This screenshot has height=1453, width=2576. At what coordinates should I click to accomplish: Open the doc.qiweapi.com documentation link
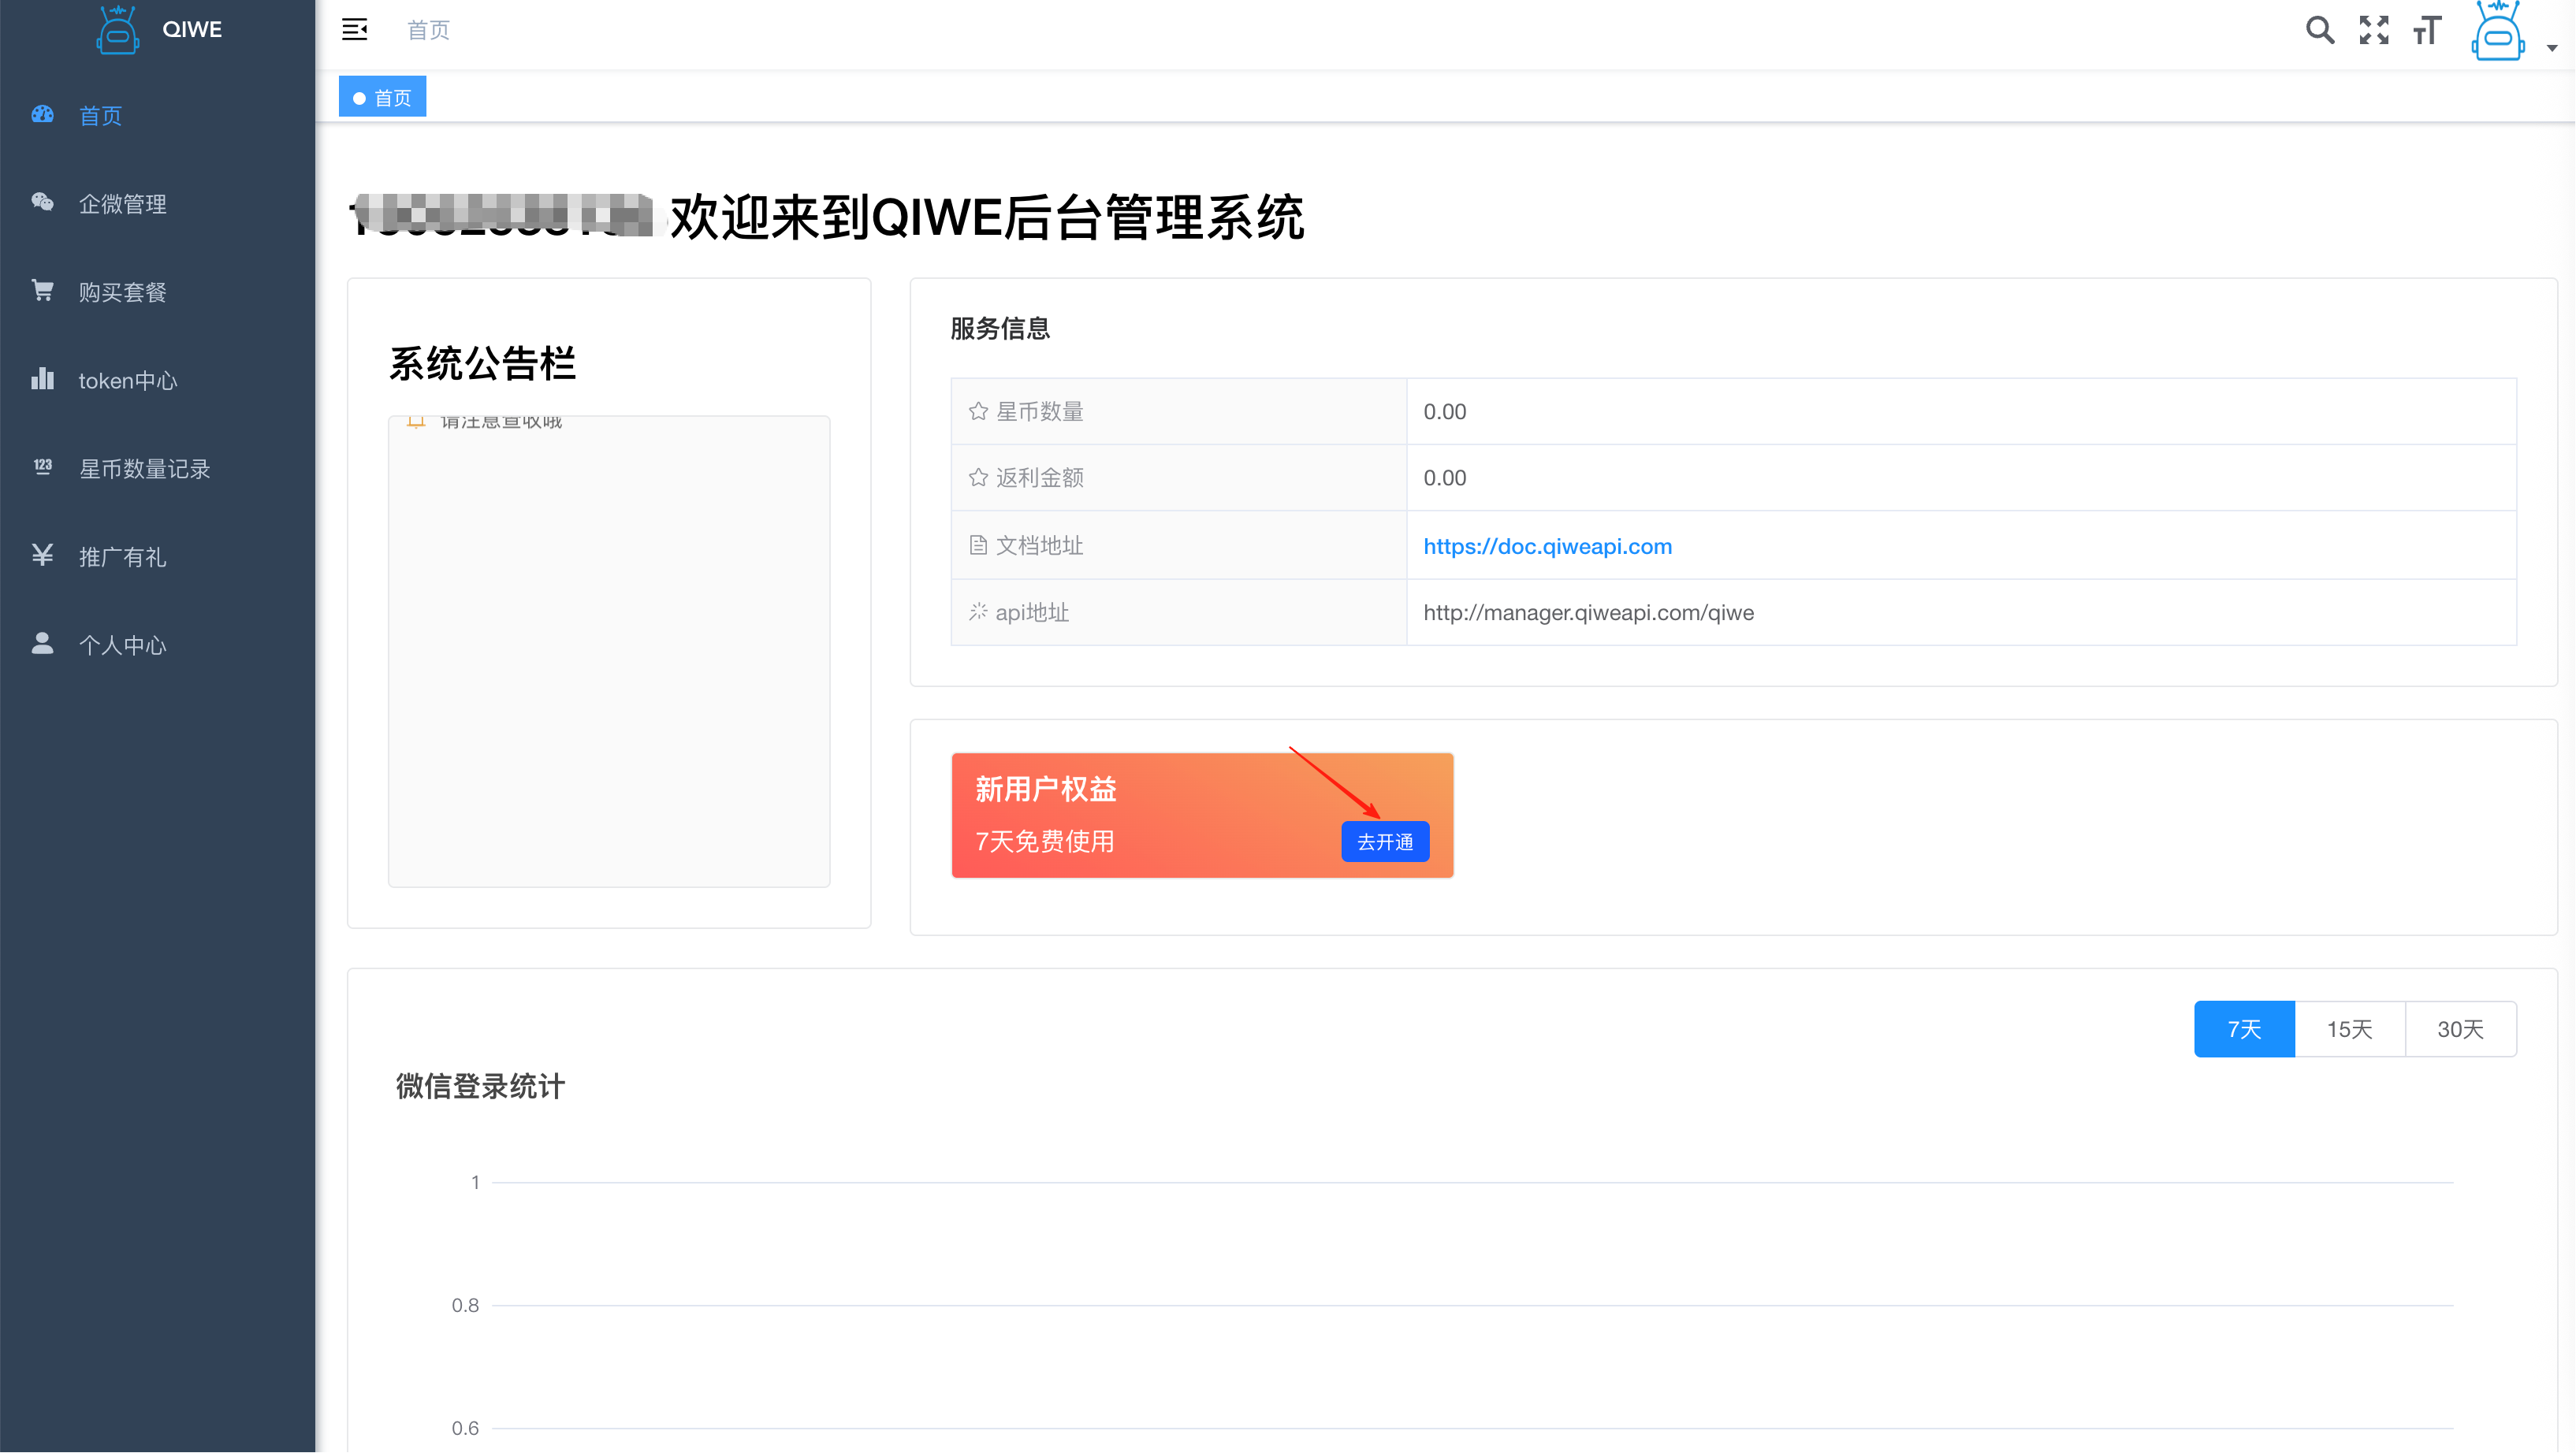(x=1547, y=545)
